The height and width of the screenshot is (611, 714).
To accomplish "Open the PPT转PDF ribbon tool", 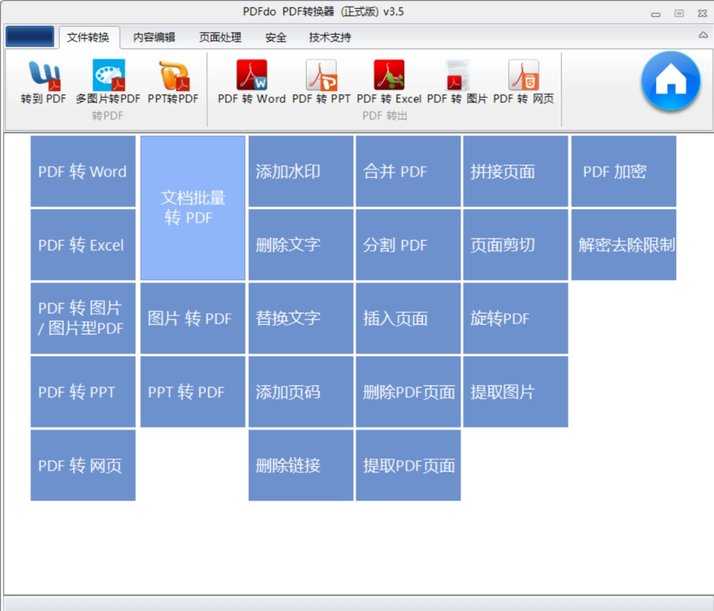I will (x=173, y=82).
